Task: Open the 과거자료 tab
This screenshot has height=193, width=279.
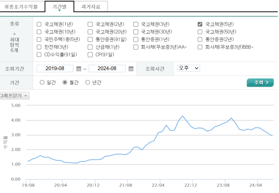Action: click(90, 6)
